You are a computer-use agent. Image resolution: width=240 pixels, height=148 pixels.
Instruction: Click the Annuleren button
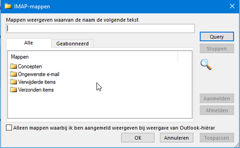pos(176,138)
